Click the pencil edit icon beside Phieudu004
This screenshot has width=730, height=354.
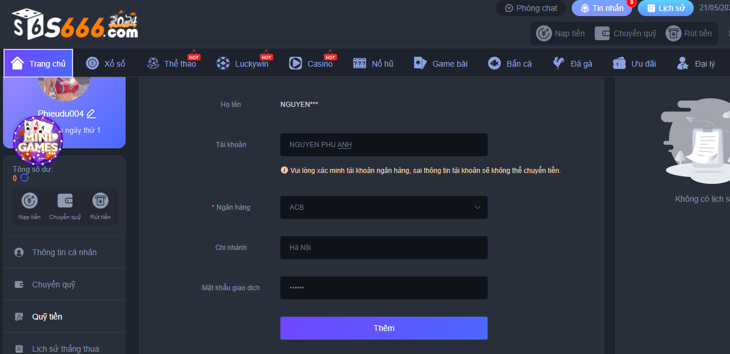pos(91,114)
